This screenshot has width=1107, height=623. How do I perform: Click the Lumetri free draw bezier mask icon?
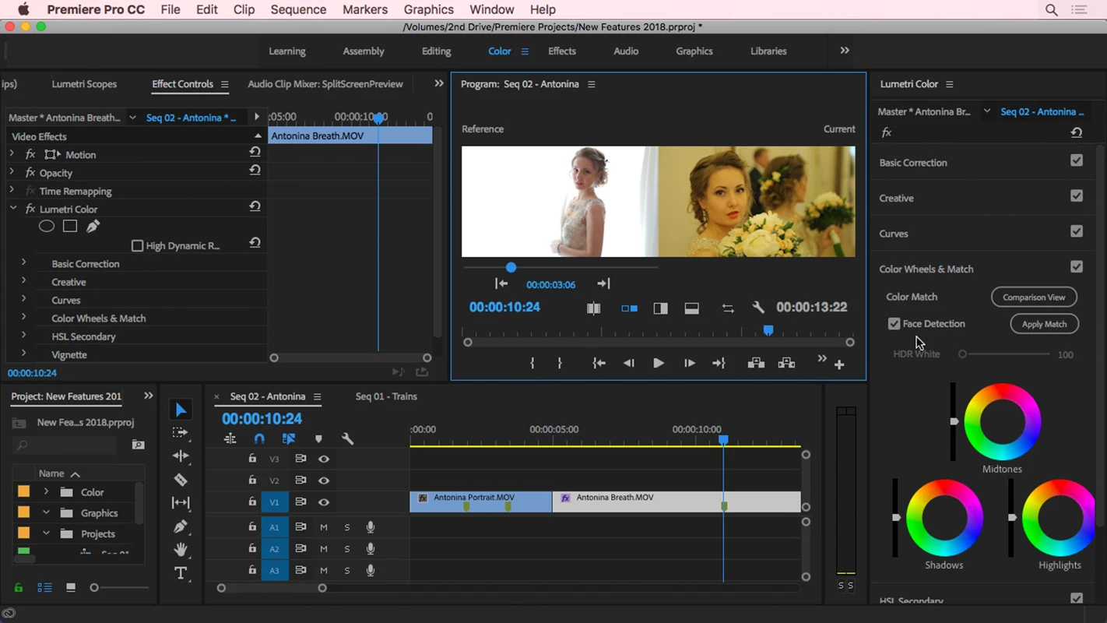[93, 227]
